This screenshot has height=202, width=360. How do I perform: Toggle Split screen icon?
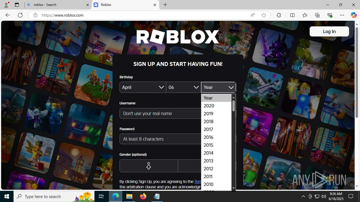point(292,15)
